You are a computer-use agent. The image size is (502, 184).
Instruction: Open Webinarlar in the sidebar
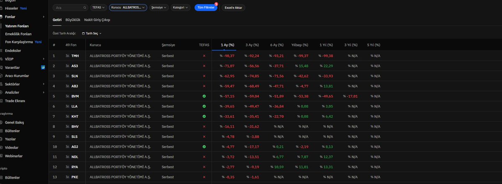(13, 156)
